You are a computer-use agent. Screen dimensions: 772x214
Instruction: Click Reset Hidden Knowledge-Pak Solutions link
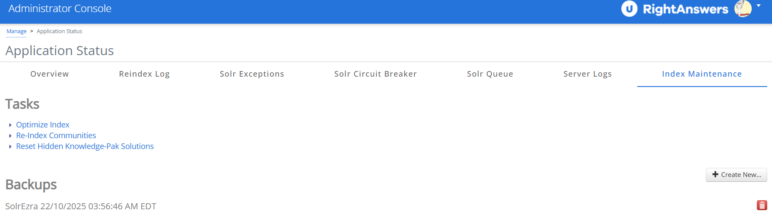pos(85,146)
